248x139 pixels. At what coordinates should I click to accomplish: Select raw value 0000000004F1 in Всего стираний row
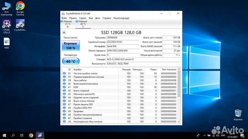(x=168, y=91)
